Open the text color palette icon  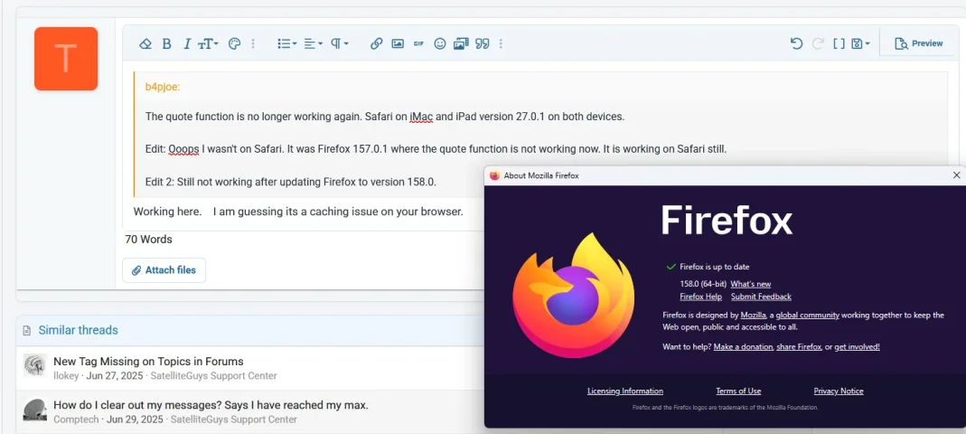(234, 43)
